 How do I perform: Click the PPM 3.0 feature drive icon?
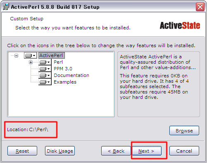43,69
